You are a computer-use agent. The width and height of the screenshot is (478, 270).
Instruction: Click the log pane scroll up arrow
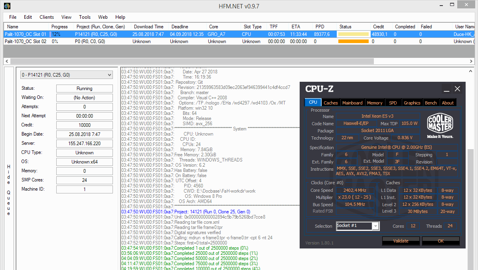tap(471, 71)
